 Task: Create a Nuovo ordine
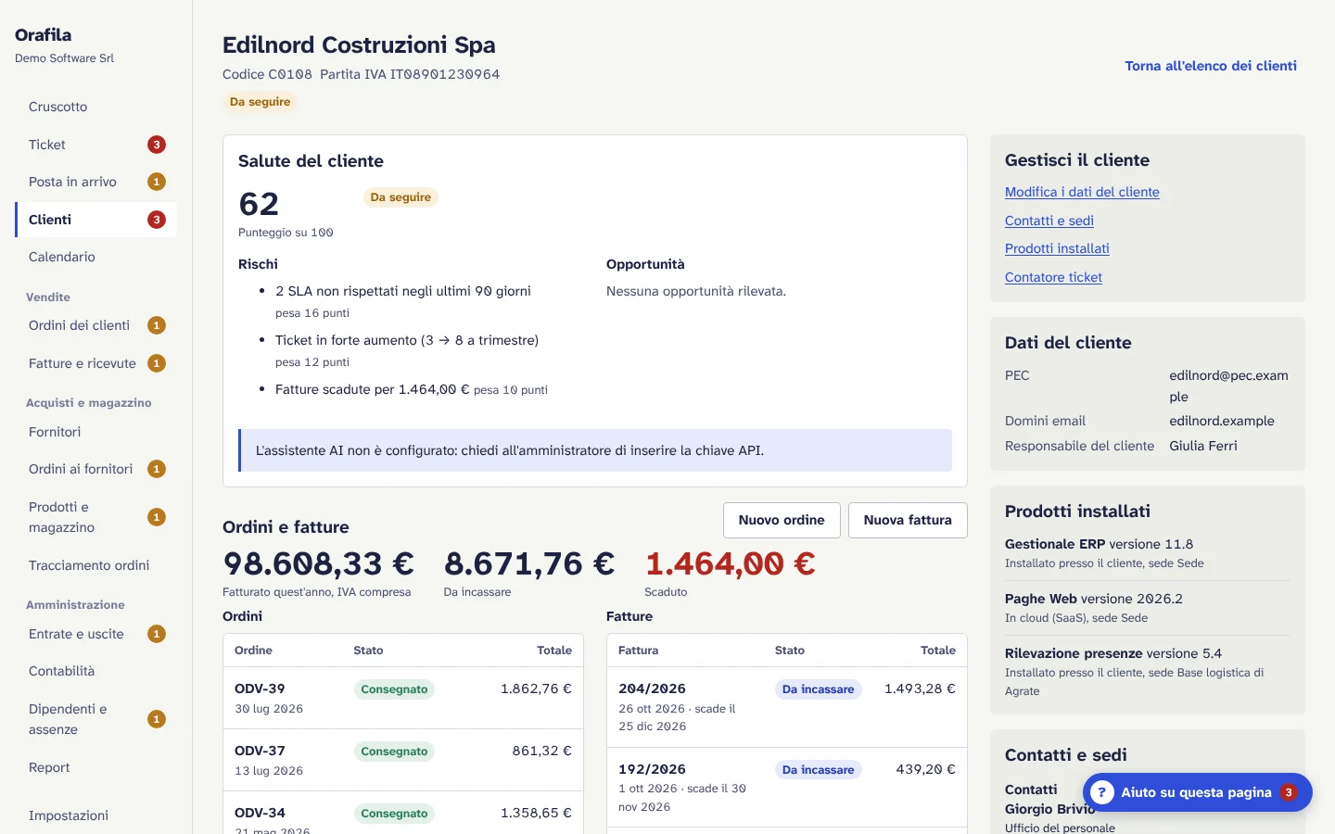[x=782, y=520]
